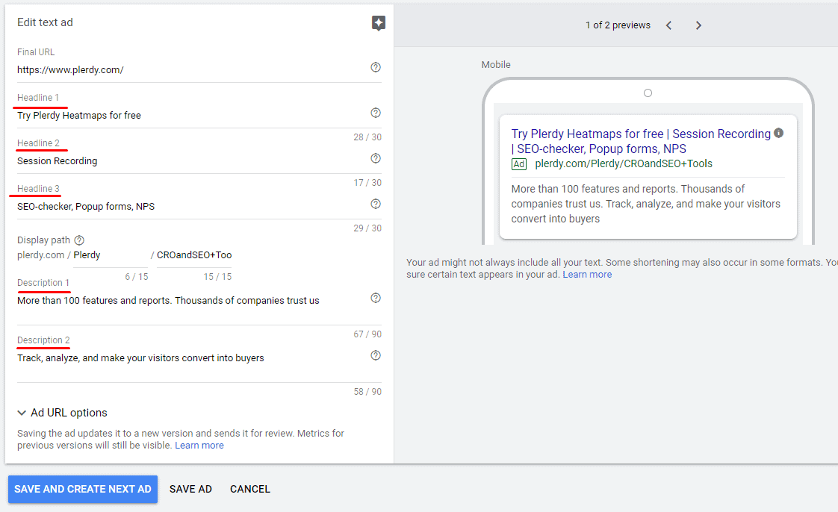Open help icon for Headline 2
This screenshot has width=838, height=512.
click(376, 158)
